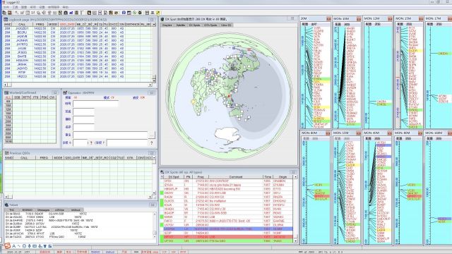Click the red marker on the world map

point(229,96)
